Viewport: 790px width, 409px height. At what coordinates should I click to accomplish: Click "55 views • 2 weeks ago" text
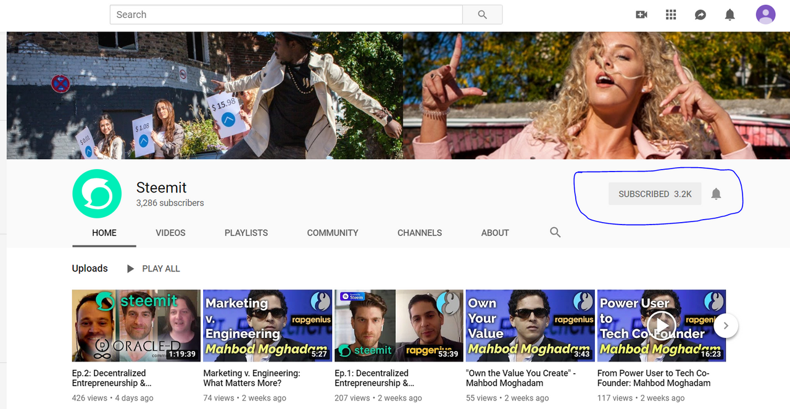pyautogui.click(x=508, y=398)
